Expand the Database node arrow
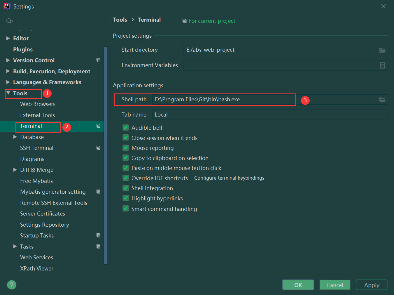 [15, 137]
